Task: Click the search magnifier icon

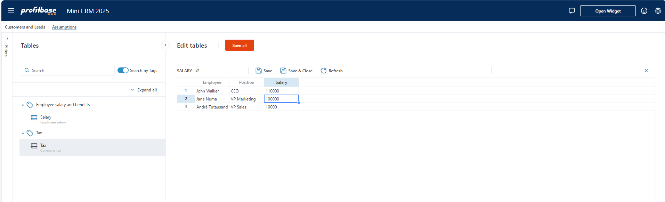Action: [x=27, y=70]
